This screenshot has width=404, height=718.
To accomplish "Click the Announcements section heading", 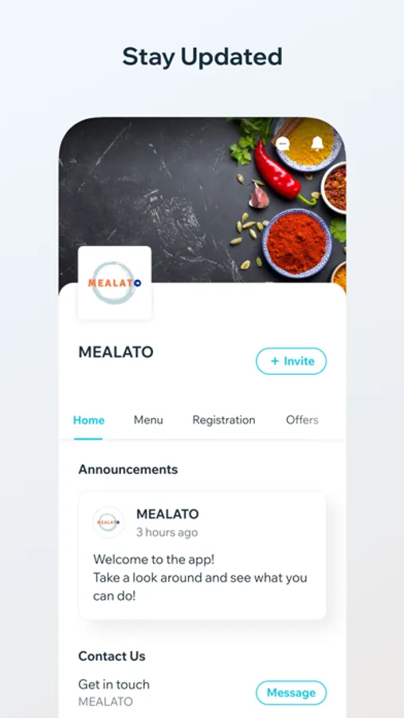I will [x=128, y=469].
